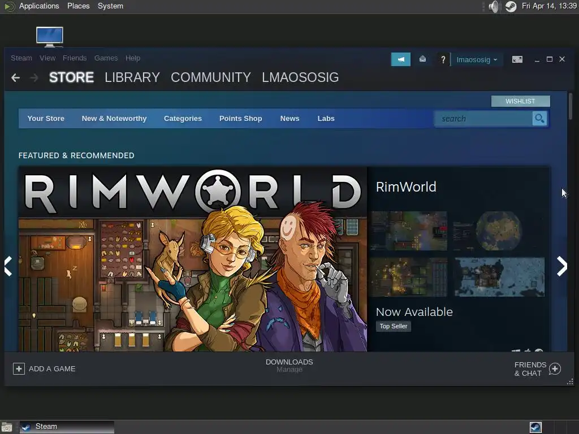
Task: Expand the Categories menu
Action: coord(183,119)
